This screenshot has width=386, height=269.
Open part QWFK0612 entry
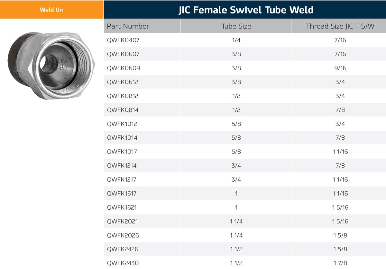[x=123, y=82]
